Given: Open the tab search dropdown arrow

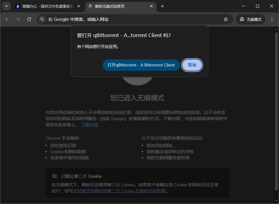Looking at the screenshot, I should (6, 6).
